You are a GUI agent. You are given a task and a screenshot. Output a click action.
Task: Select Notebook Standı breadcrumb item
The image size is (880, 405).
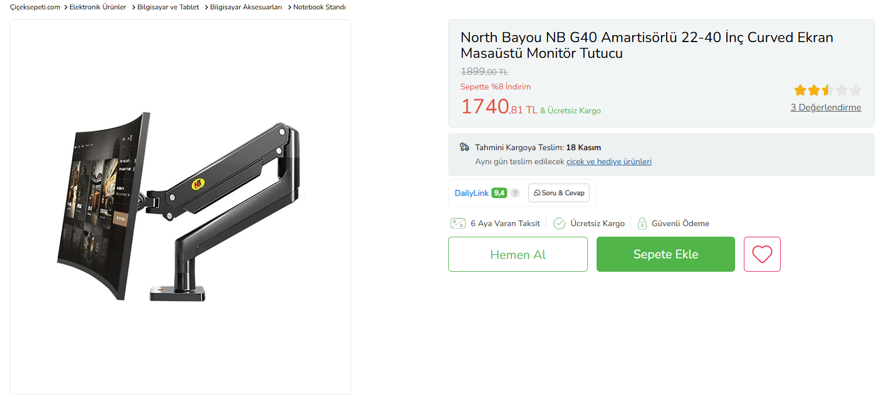(319, 7)
